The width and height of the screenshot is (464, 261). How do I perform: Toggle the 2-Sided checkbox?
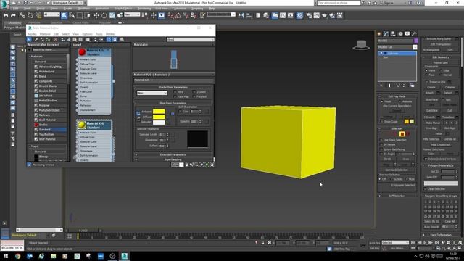[x=194, y=92]
